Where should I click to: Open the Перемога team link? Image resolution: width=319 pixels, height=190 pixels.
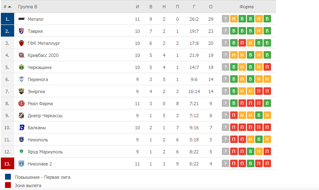(x=37, y=79)
